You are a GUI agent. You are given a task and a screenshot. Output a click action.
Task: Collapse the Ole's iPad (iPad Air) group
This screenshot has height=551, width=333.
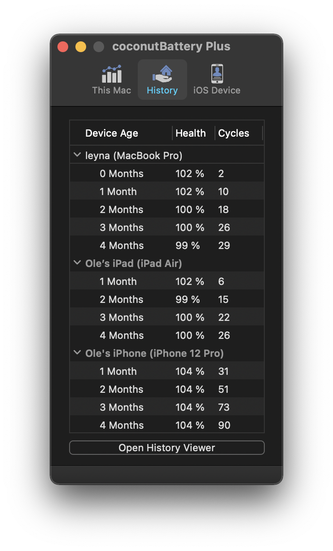(77, 263)
